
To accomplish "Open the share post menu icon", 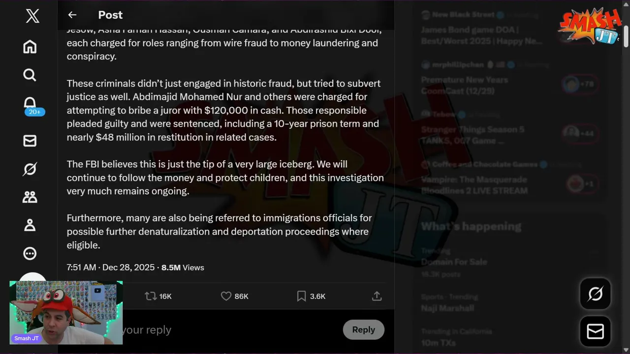I will coord(377,296).
